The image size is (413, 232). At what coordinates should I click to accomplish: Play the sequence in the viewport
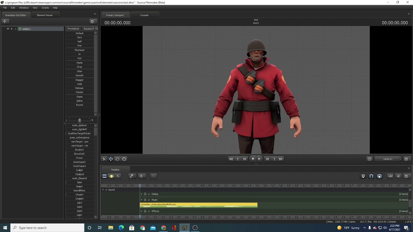pyautogui.click(x=259, y=159)
